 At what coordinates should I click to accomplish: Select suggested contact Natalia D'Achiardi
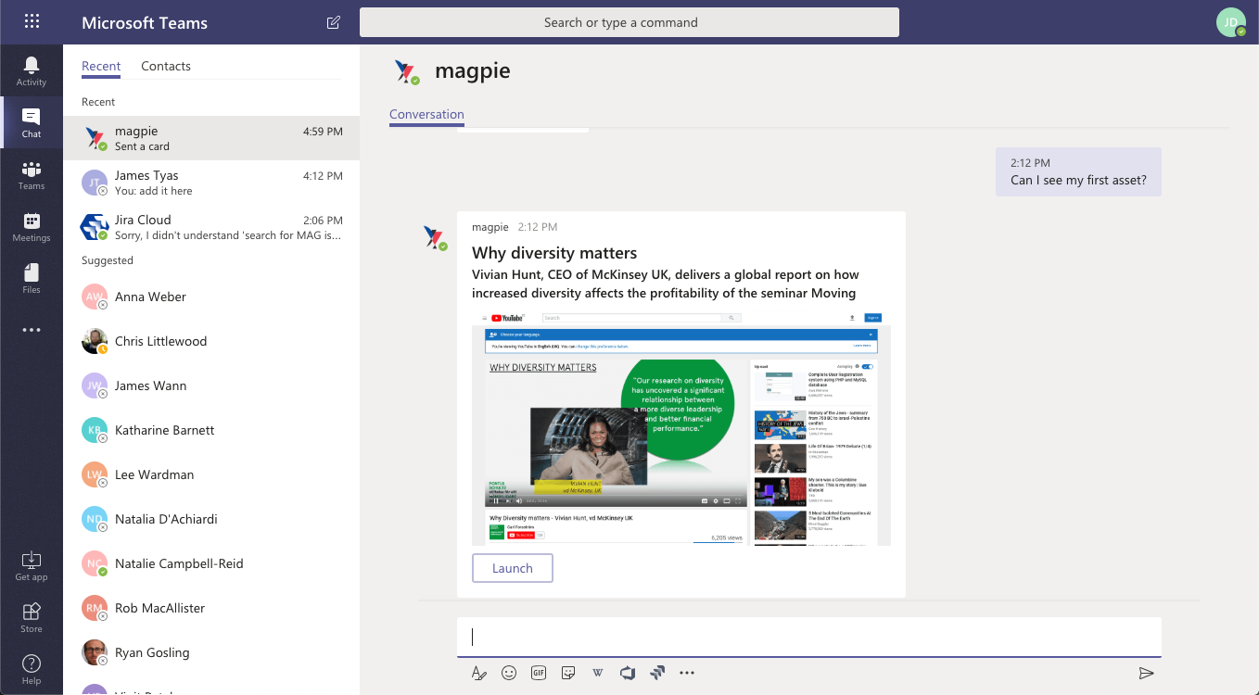(211, 519)
